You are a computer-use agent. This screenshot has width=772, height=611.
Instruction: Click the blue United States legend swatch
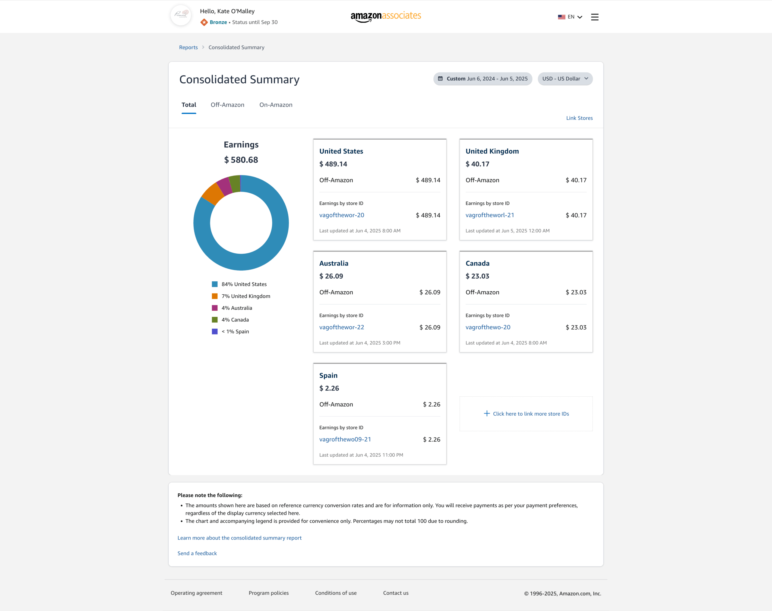pyautogui.click(x=215, y=284)
